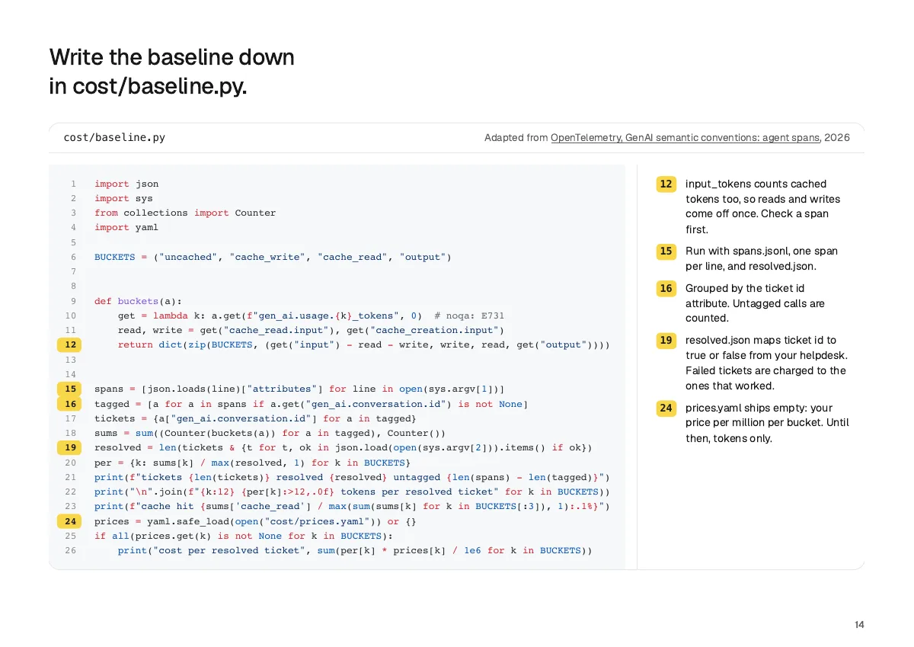Click highlighted gutter line number 16 beside tagged
Screen dimensions: 914x647
click(x=70, y=404)
